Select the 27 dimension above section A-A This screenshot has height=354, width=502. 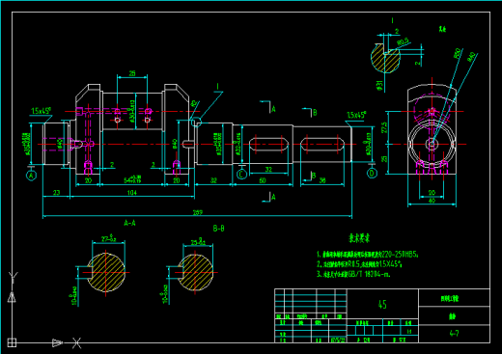tap(108, 238)
